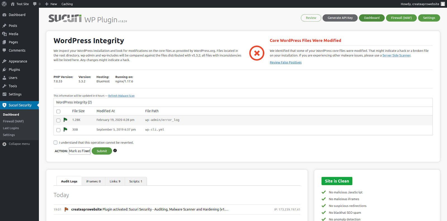Click the Media icon in sidebar
The height and width of the screenshot is (221, 447).
coord(4,34)
